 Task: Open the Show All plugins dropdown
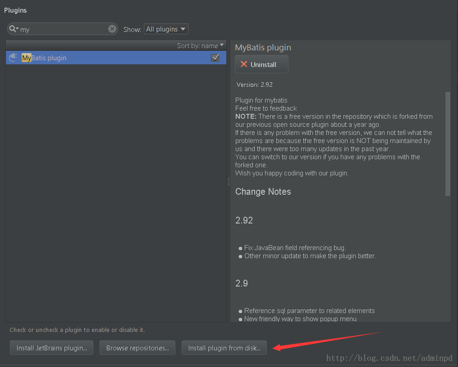point(166,29)
